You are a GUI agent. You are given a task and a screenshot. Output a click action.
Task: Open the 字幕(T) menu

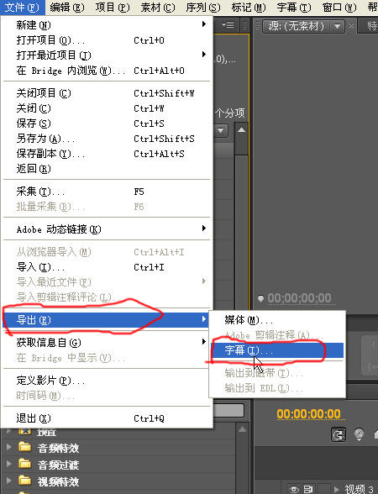click(294, 8)
